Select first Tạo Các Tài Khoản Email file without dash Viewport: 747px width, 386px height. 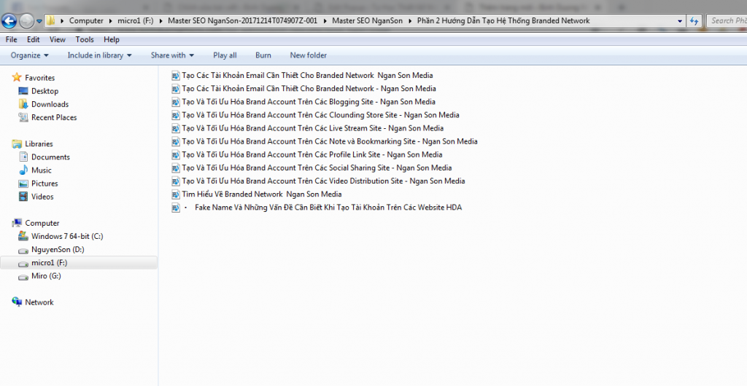point(307,75)
